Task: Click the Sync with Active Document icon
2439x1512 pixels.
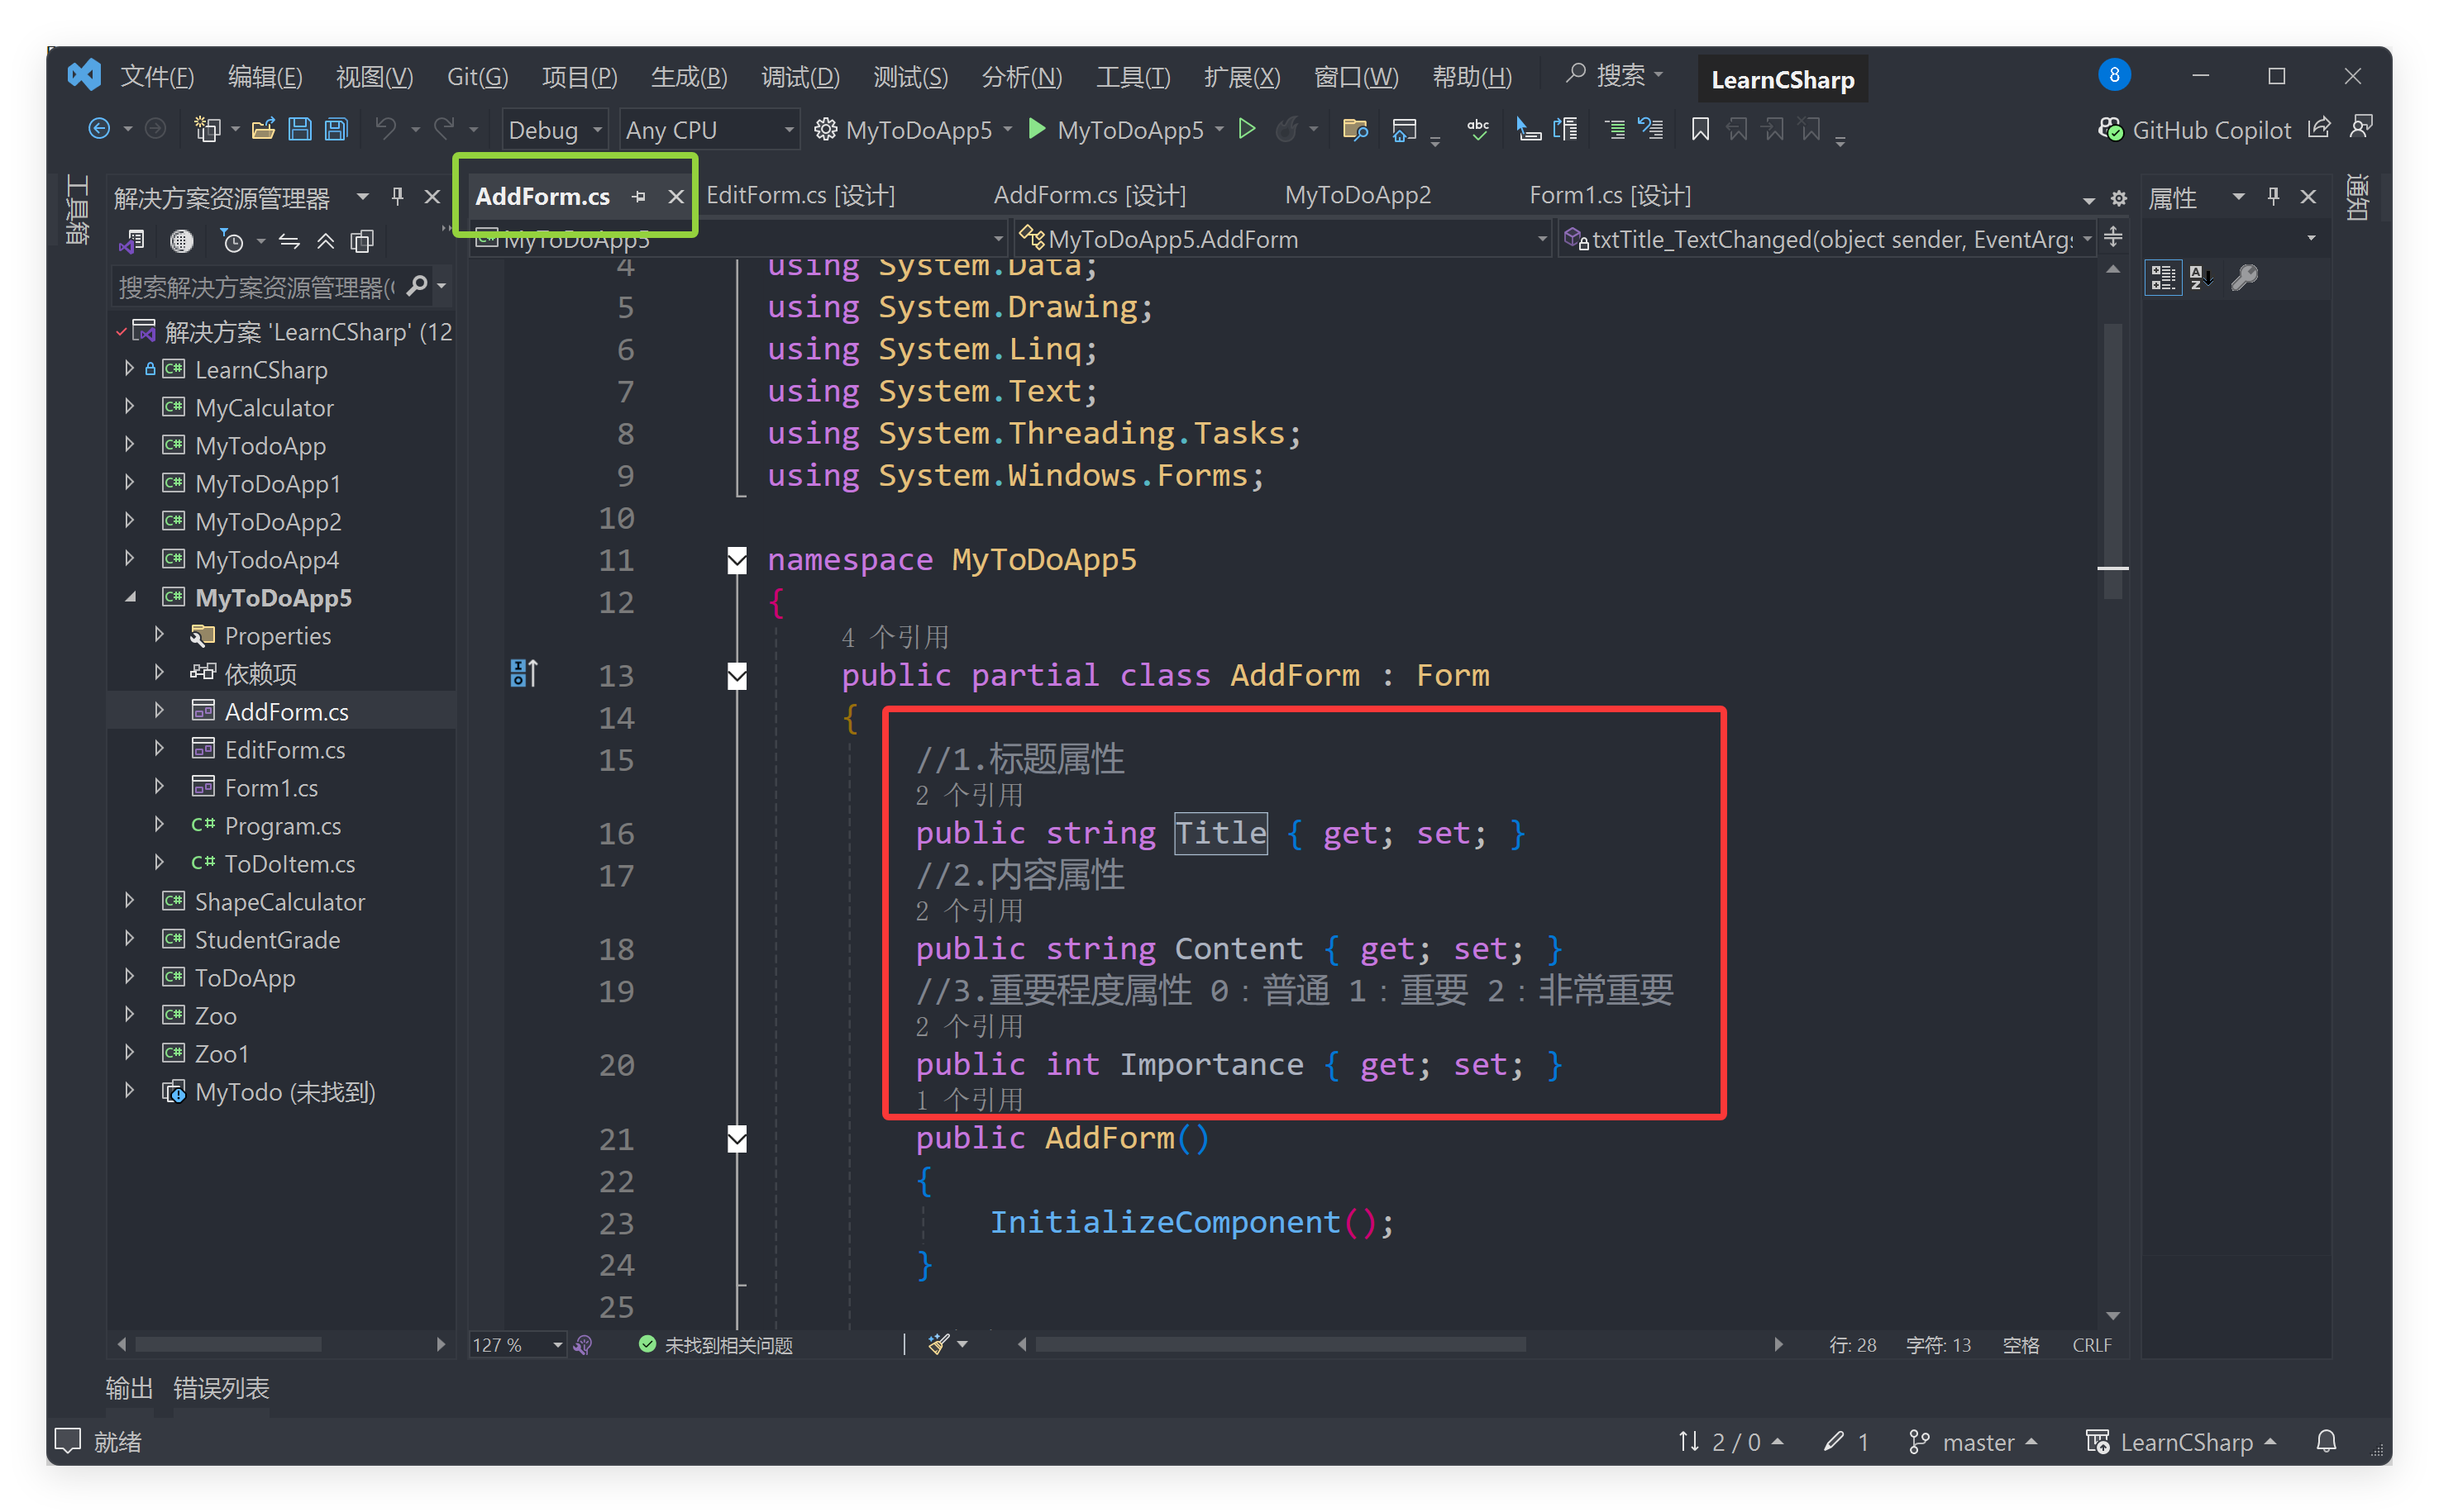Action: (x=289, y=241)
